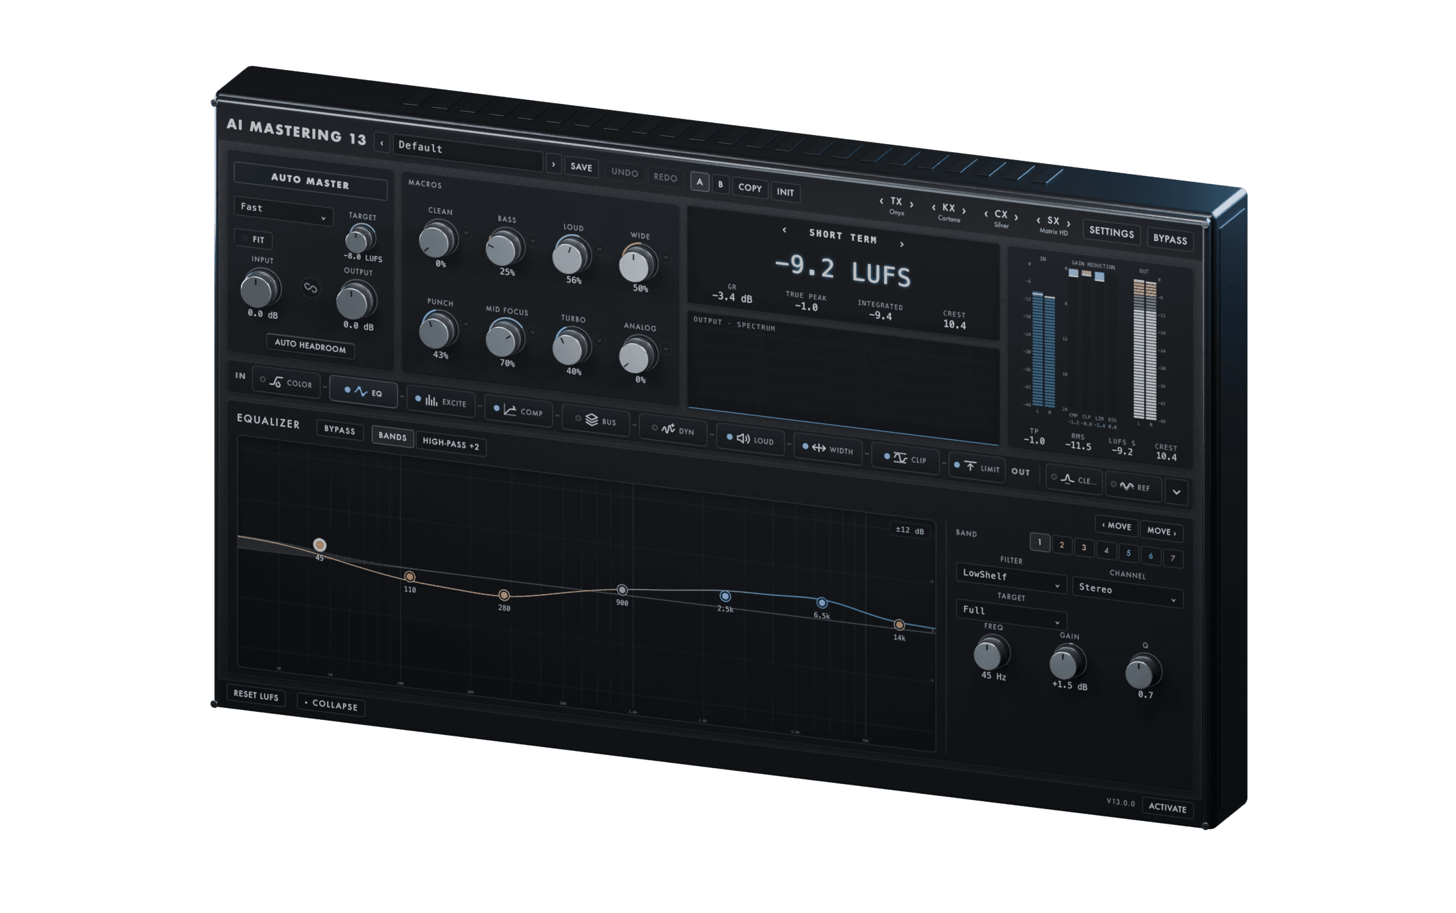Select EQ band 7

1173,558
